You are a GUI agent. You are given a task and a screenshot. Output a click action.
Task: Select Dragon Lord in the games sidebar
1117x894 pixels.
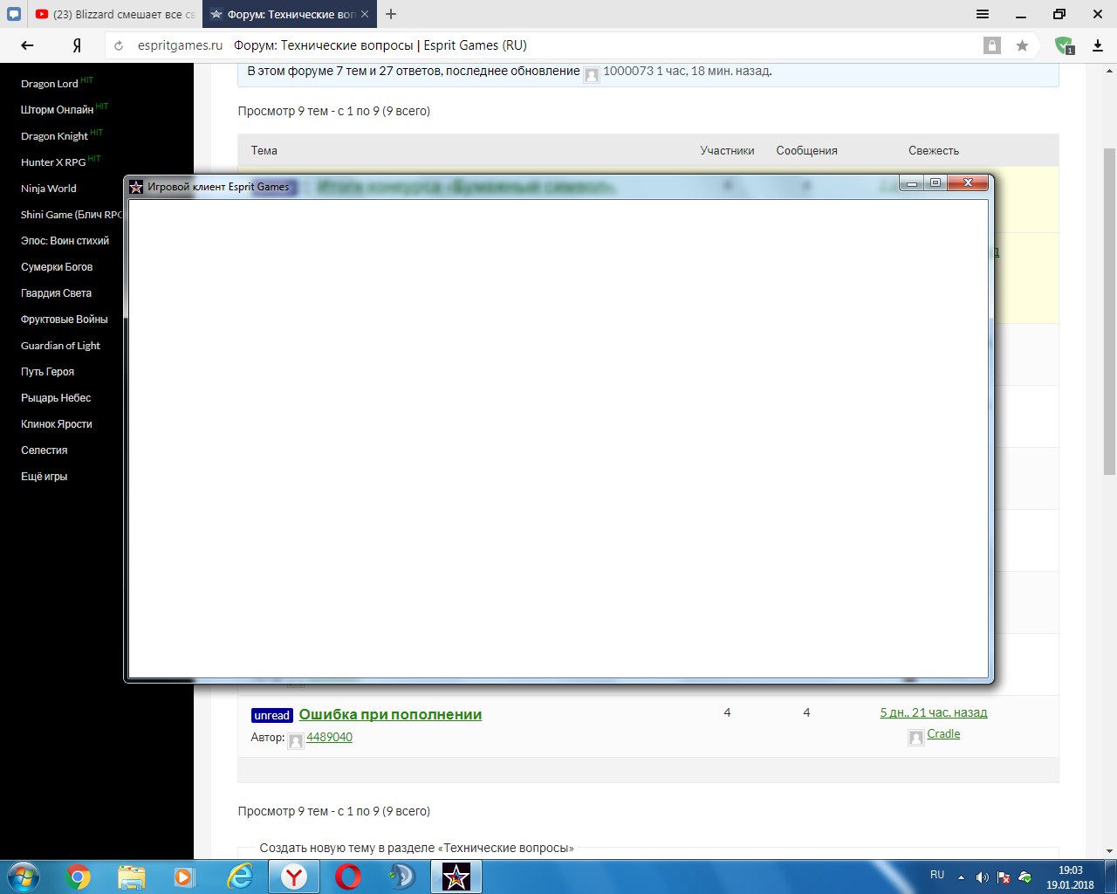pos(50,84)
